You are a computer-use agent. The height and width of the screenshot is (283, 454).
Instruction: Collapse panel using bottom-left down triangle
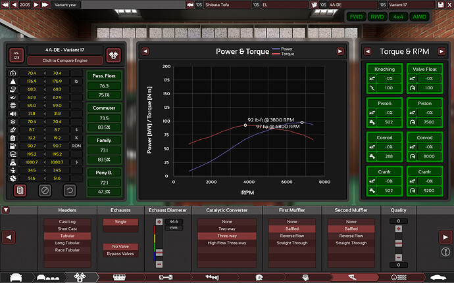pos(6,210)
